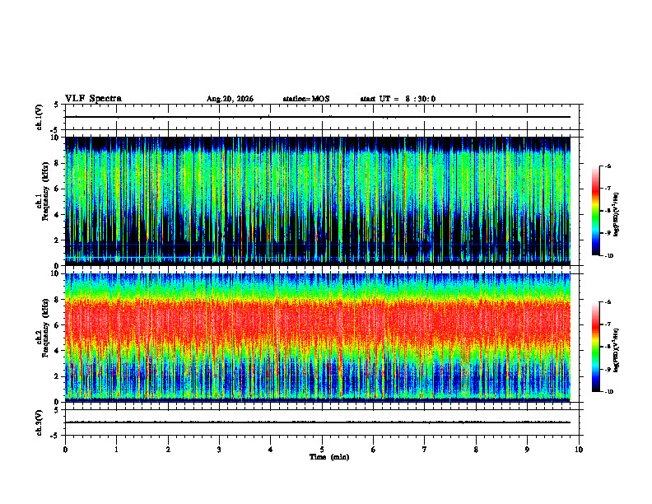The width and height of the screenshot is (652, 504).
Task: Click the 9 minute tick on time axis
Action: click(x=527, y=450)
